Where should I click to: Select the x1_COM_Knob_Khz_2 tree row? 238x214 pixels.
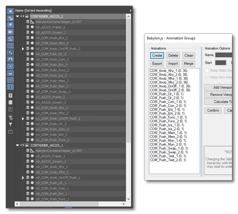click(70, 108)
